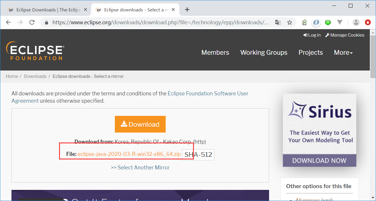376x201 pixels.
Task: Go to Downloads breadcrumb
Action: click(x=35, y=76)
